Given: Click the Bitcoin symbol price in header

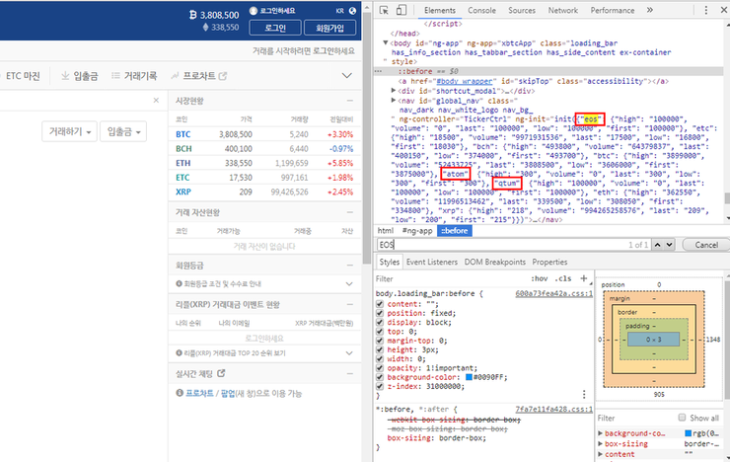Looking at the screenshot, I should (214, 15).
